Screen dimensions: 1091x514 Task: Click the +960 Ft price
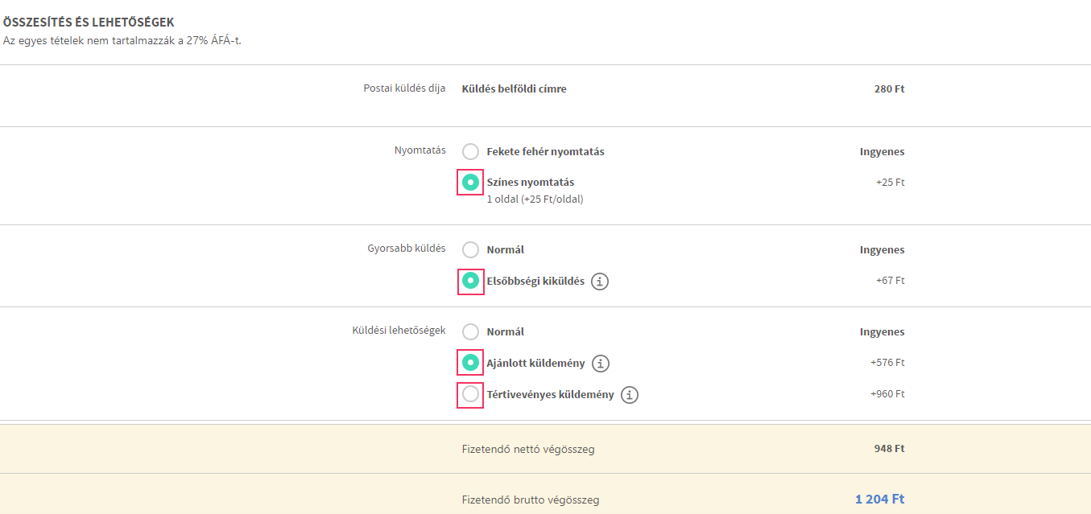tap(887, 394)
